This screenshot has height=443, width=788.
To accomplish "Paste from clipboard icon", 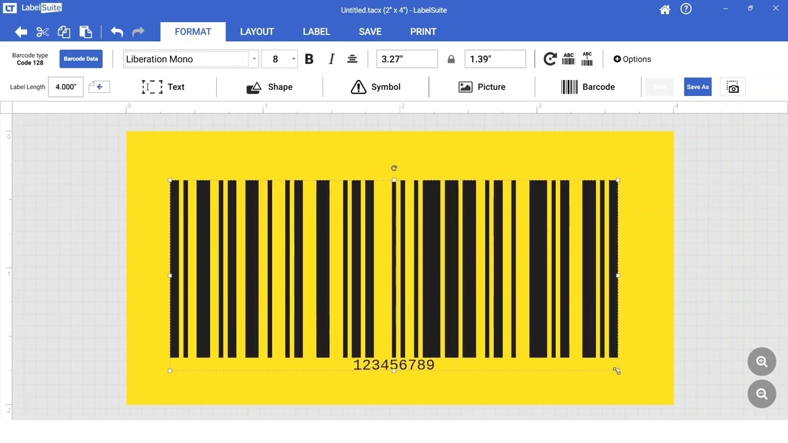I will (86, 32).
